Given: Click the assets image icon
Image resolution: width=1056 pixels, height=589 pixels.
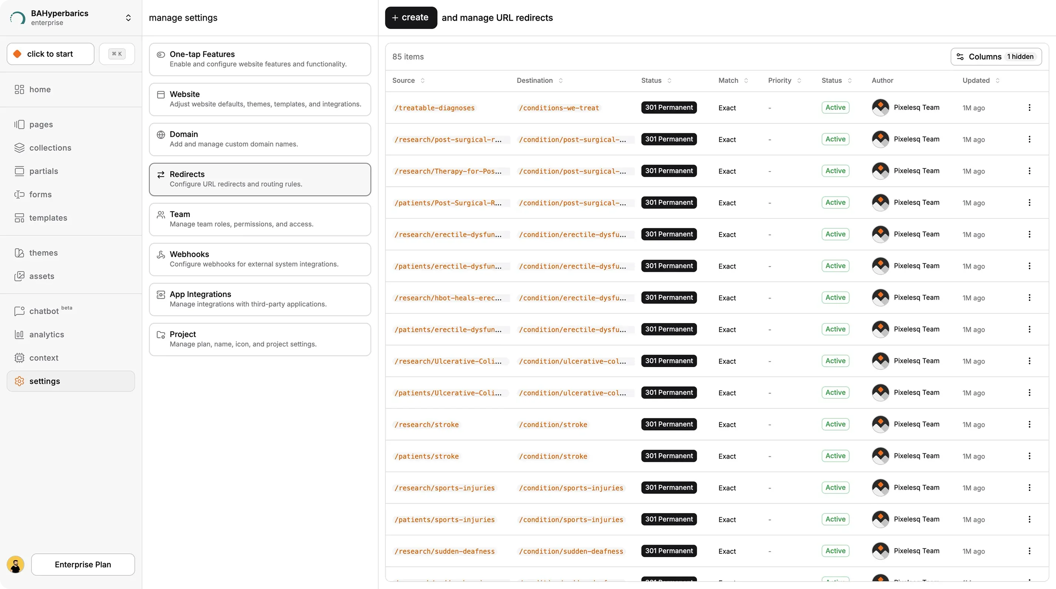Looking at the screenshot, I should point(19,276).
